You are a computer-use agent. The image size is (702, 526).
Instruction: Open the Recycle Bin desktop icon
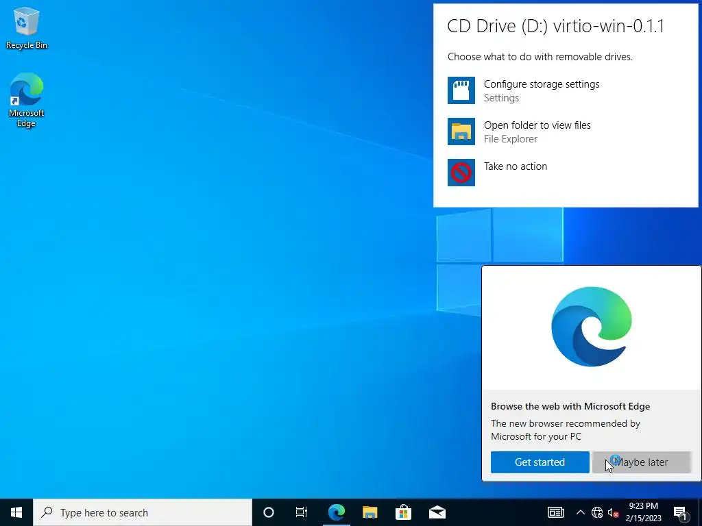coord(27,27)
